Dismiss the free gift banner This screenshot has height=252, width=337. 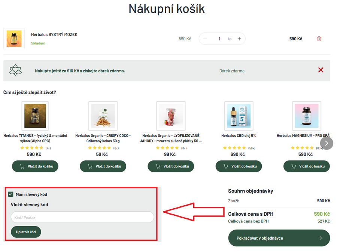[x=321, y=70]
